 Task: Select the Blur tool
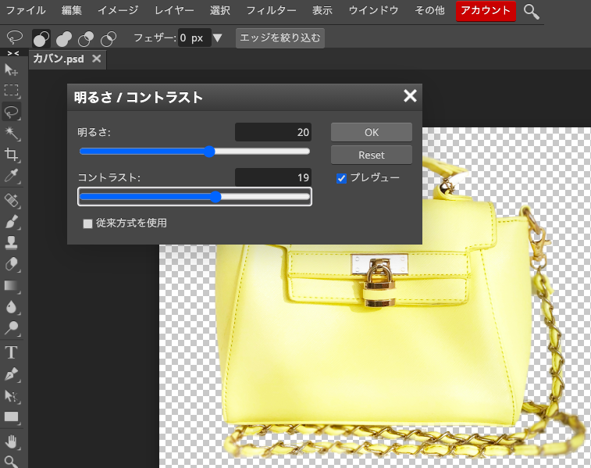click(11, 306)
